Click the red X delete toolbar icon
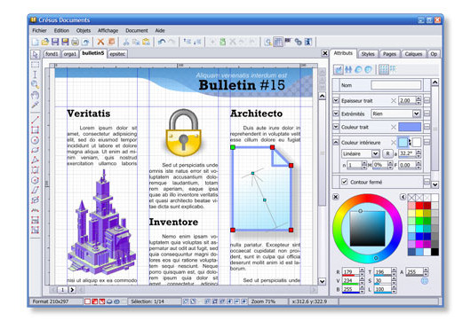 click(100, 42)
